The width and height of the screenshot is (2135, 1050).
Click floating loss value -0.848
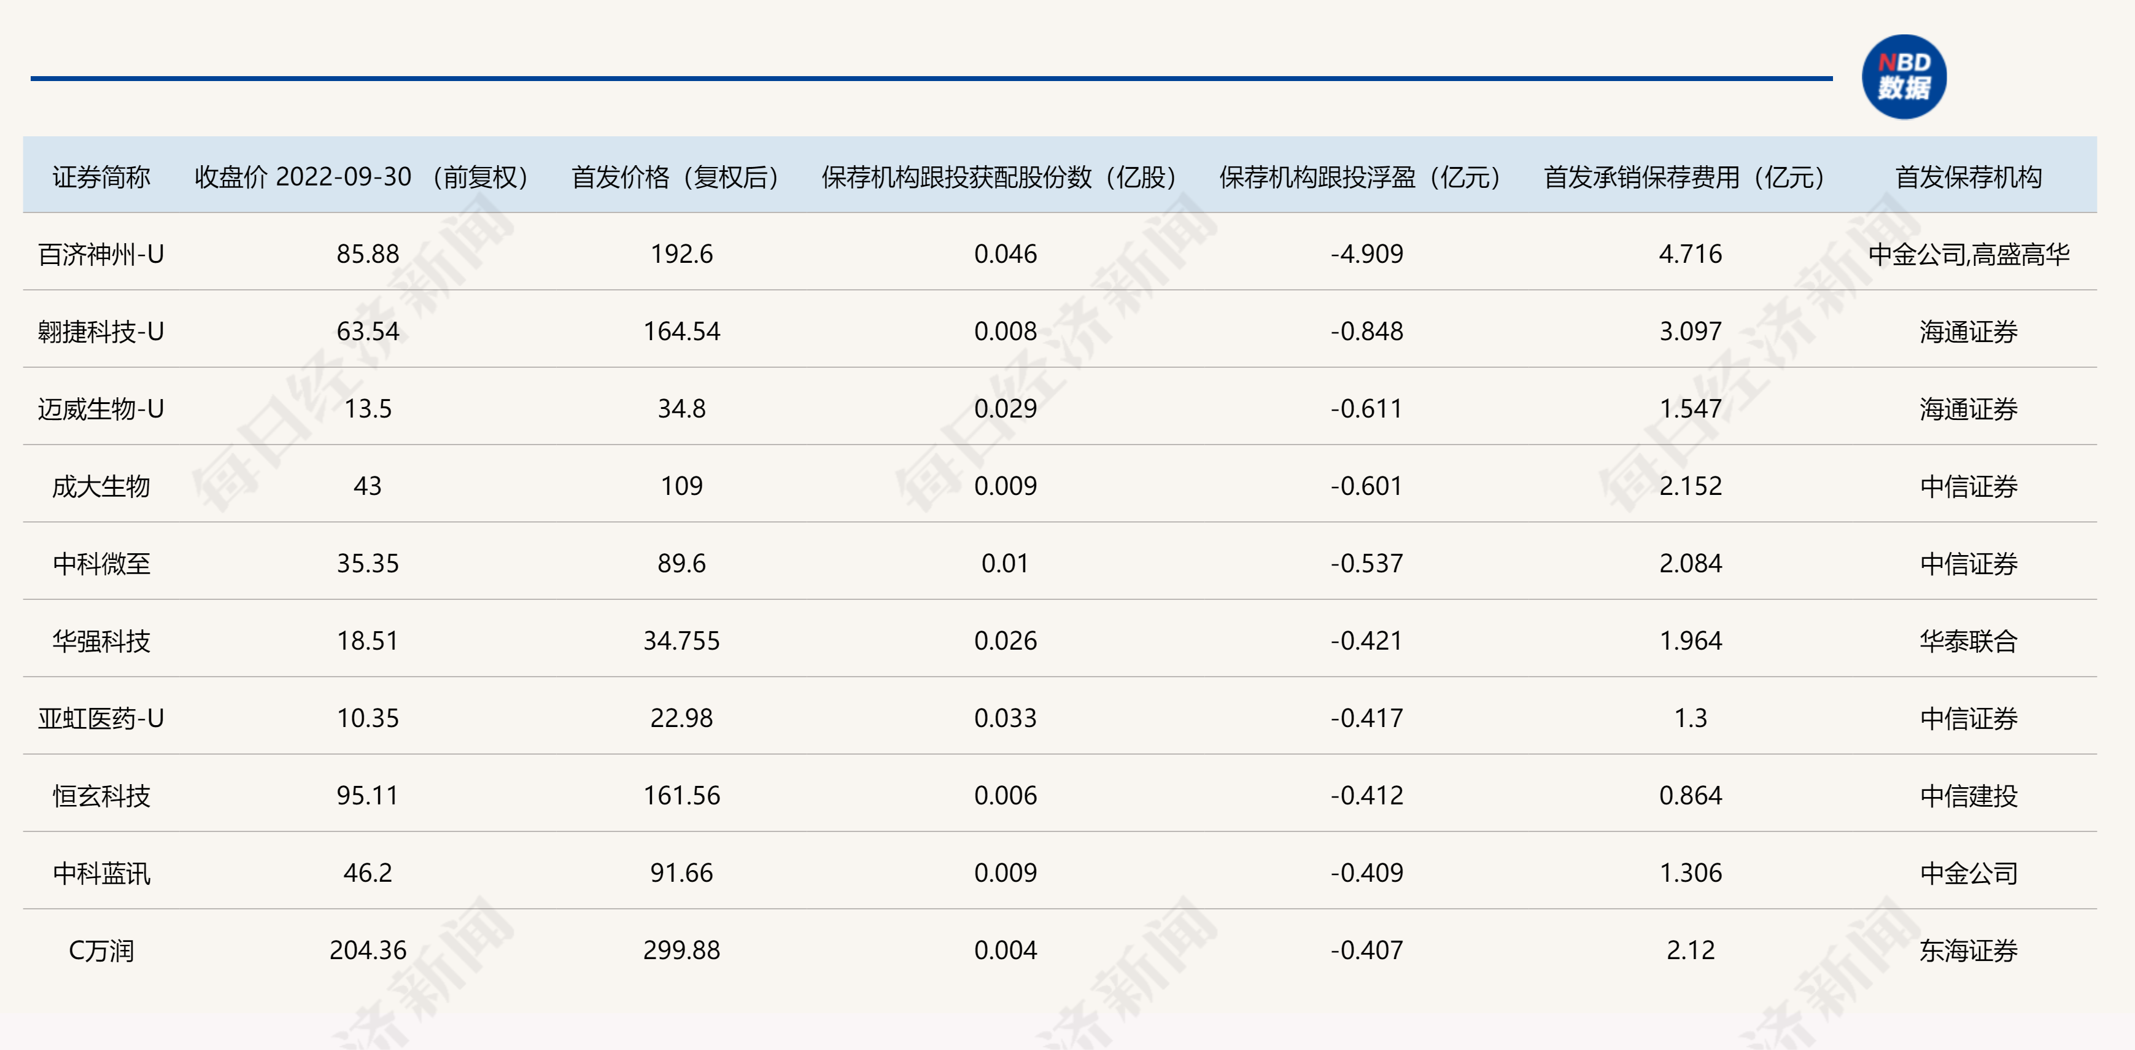tap(1366, 332)
